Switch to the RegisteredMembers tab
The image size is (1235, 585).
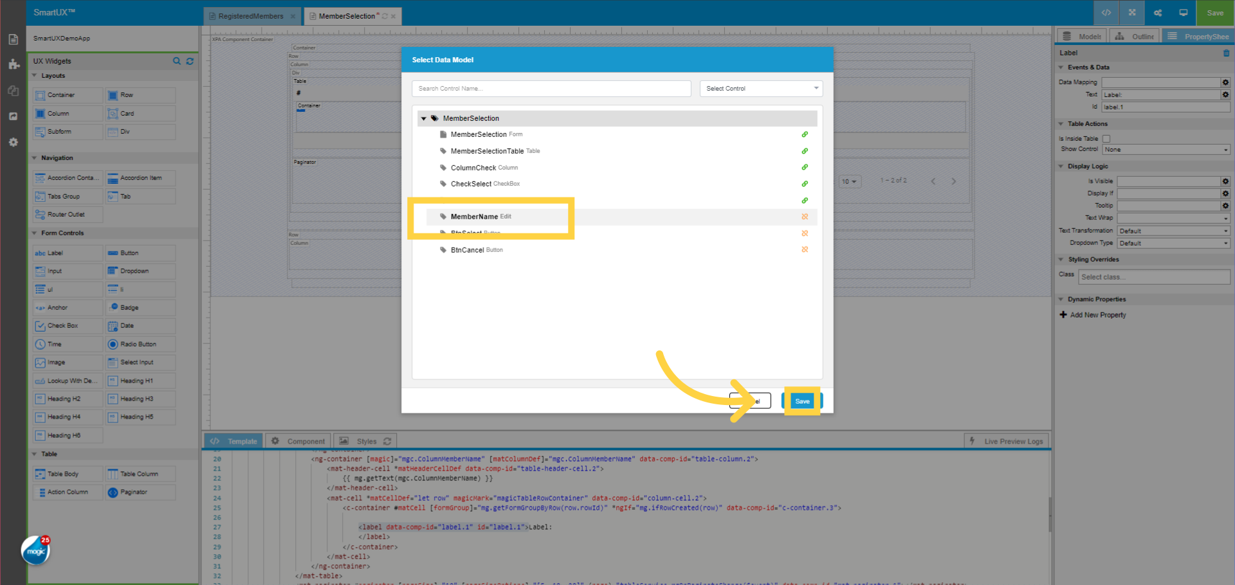pos(252,15)
